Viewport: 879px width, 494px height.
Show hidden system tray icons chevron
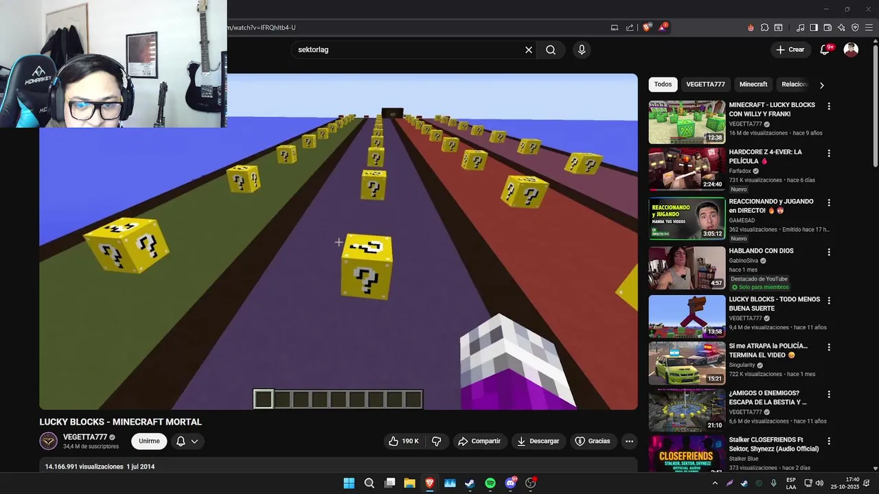[715, 483]
